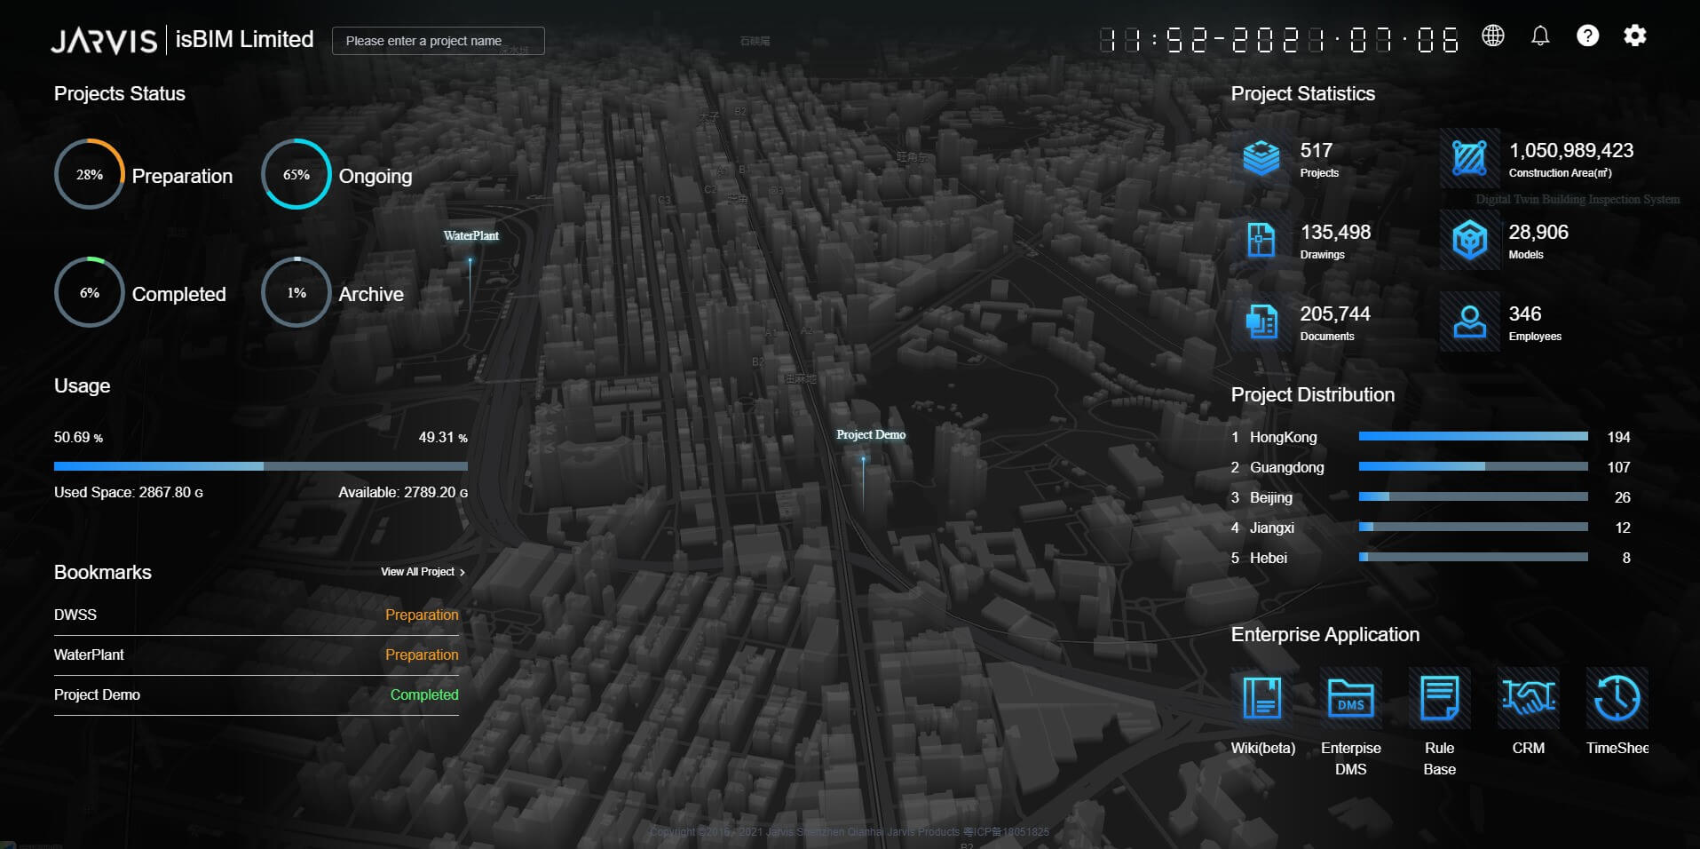The height and width of the screenshot is (849, 1700).
Task: Open the CRM handshake icon
Action: pos(1528,698)
